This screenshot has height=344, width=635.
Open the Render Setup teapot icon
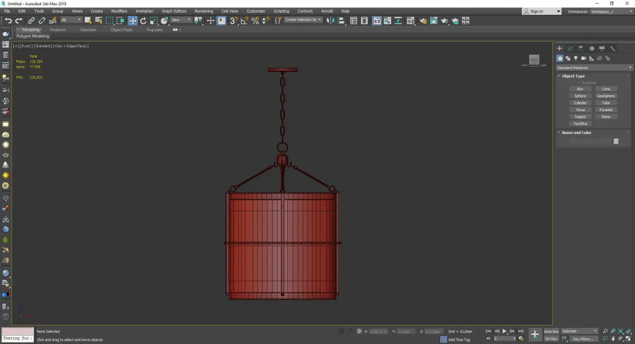click(x=423, y=21)
